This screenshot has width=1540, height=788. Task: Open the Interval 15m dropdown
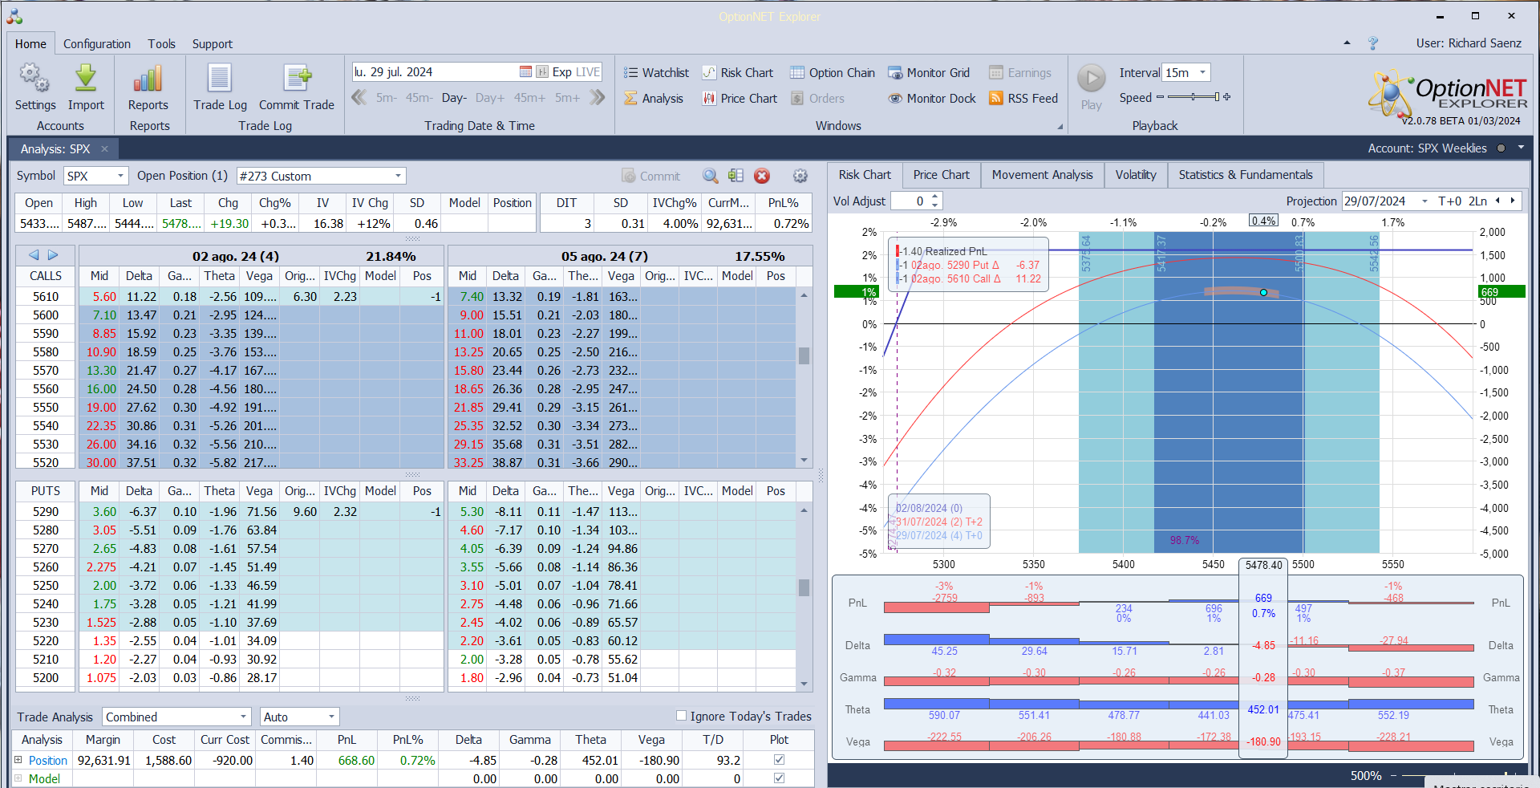pyautogui.click(x=1202, y=72)
